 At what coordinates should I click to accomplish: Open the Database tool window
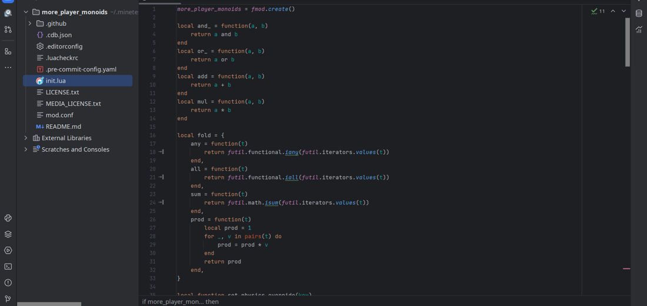(x=639, y=13)
